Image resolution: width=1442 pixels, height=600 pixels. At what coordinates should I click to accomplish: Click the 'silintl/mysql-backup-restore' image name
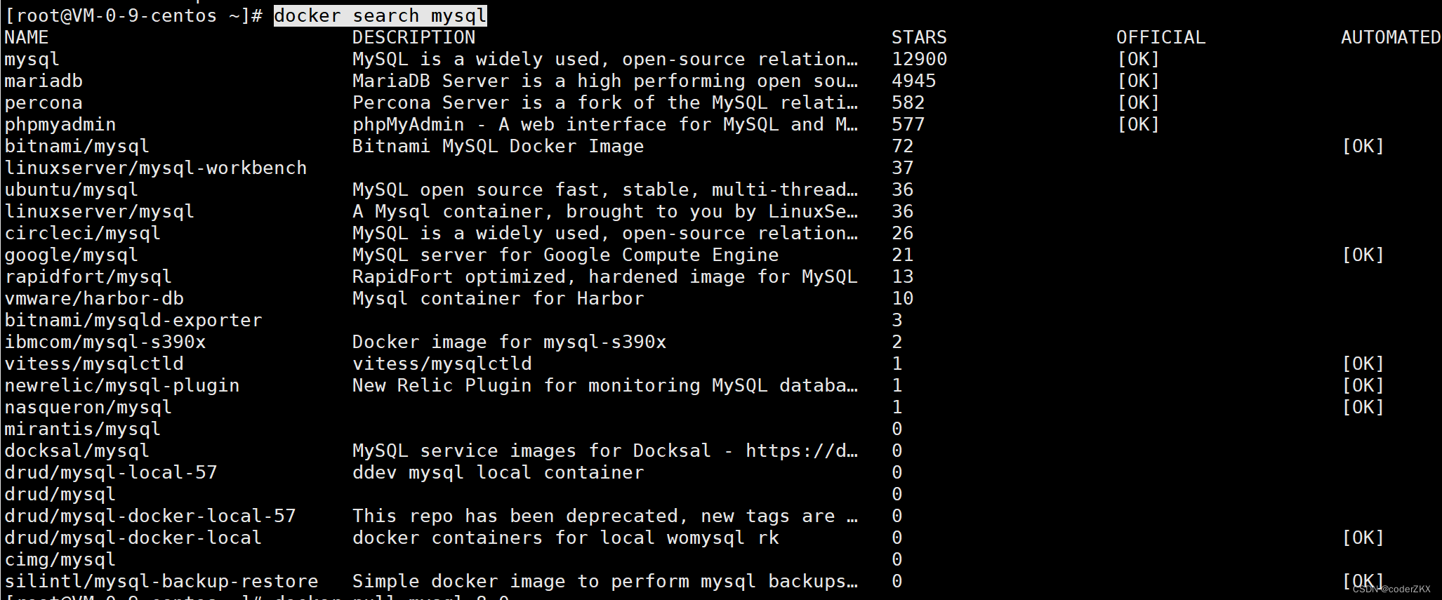[x=161, y=581]
